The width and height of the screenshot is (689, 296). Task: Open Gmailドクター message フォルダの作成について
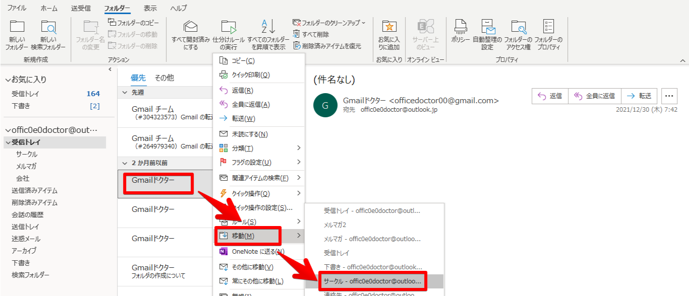[165, 271]
